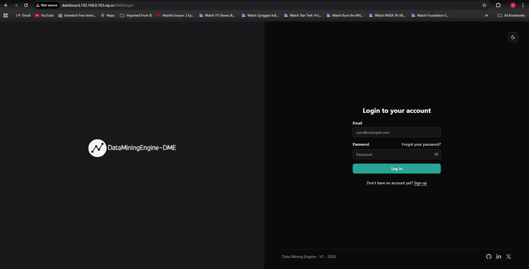This screenshot has height=269, width=529.
Task: Open the apps grid icon in bookmarks bar
Action: pyautogui.click(x=6, y=15)
